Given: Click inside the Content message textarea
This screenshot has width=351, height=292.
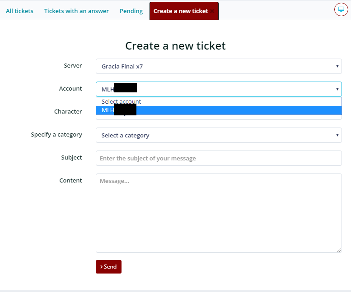Looking at the screenshot, I should click(219, 213).
